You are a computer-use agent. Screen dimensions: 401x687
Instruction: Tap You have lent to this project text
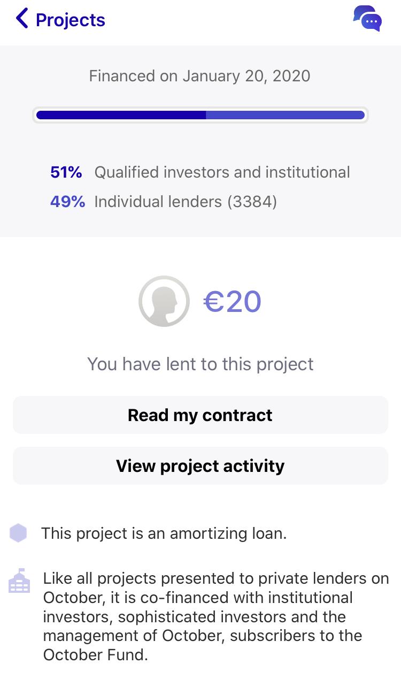click(200, 364)
